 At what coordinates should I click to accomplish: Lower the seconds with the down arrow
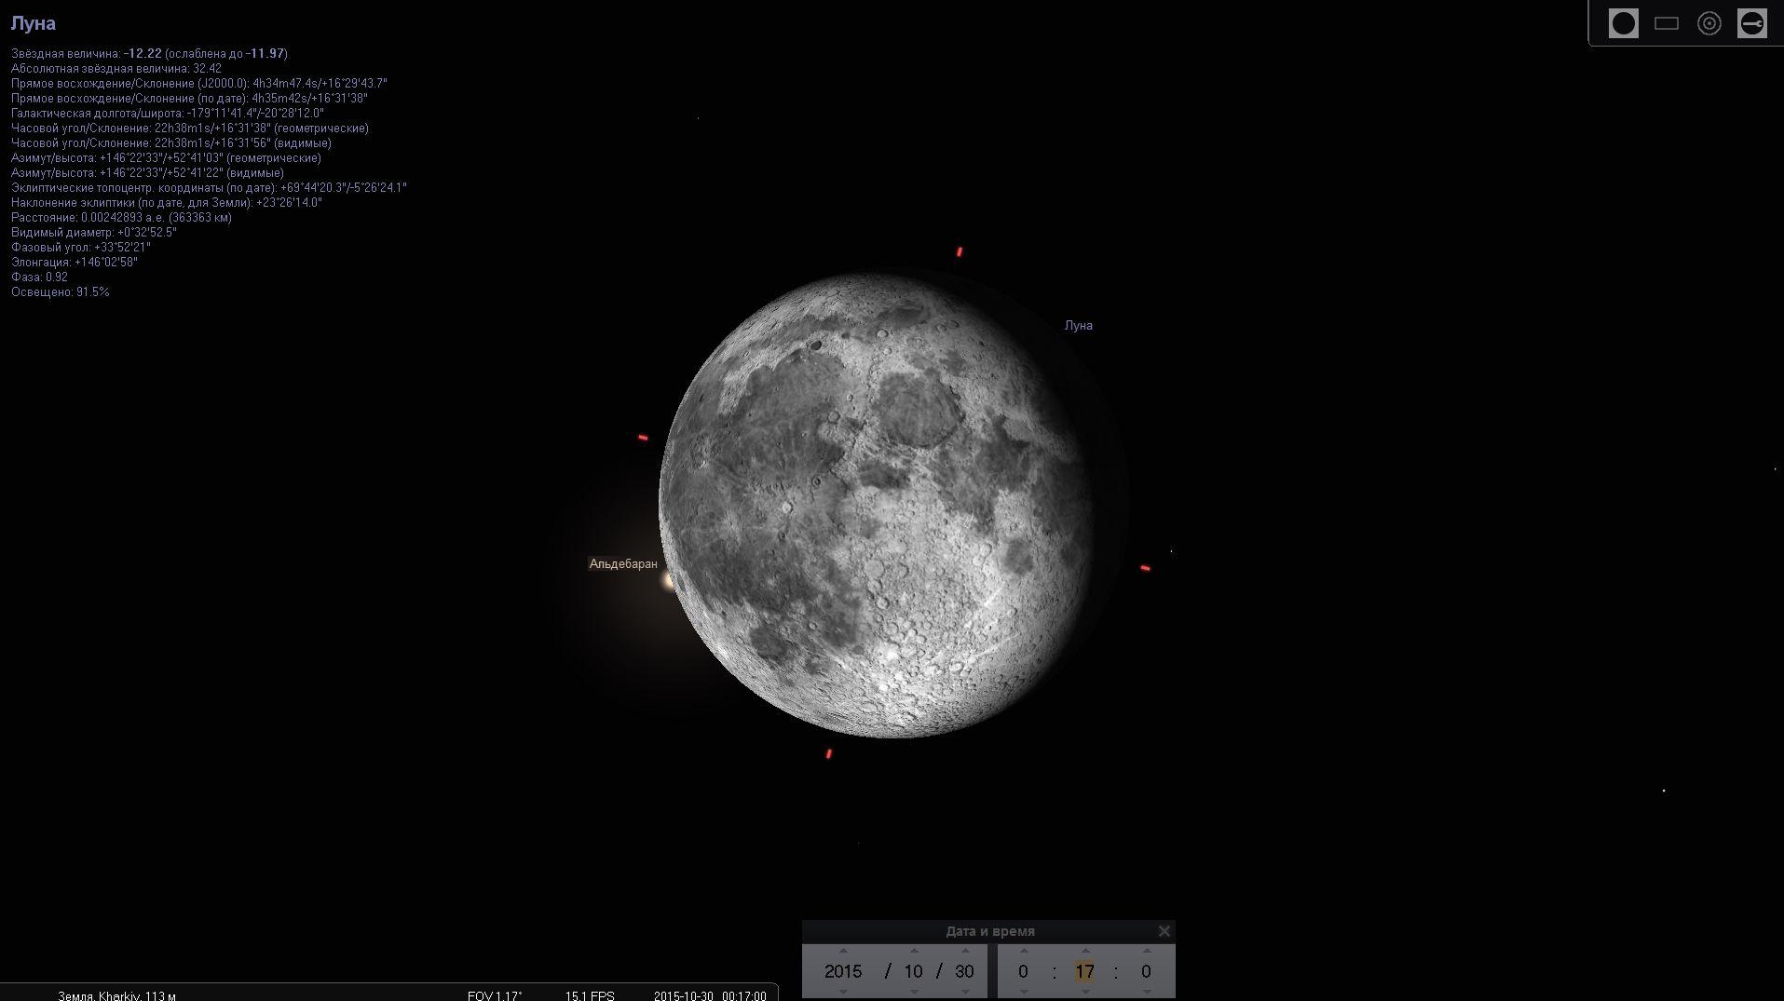(1147, 992)
